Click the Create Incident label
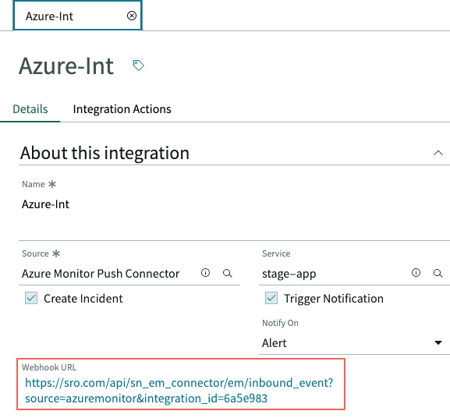Viewport: 450px width, 418px height. tap(83, 299)
